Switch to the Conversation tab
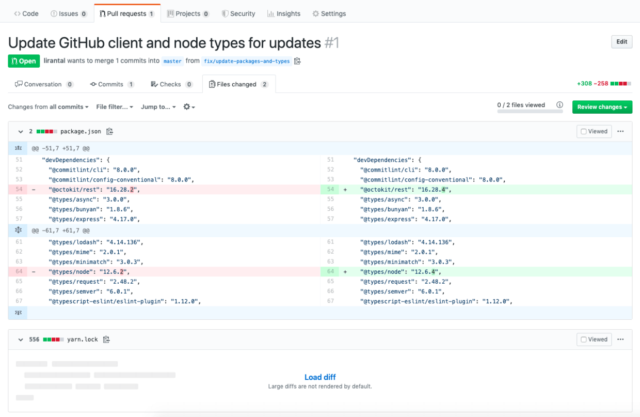 44,84
